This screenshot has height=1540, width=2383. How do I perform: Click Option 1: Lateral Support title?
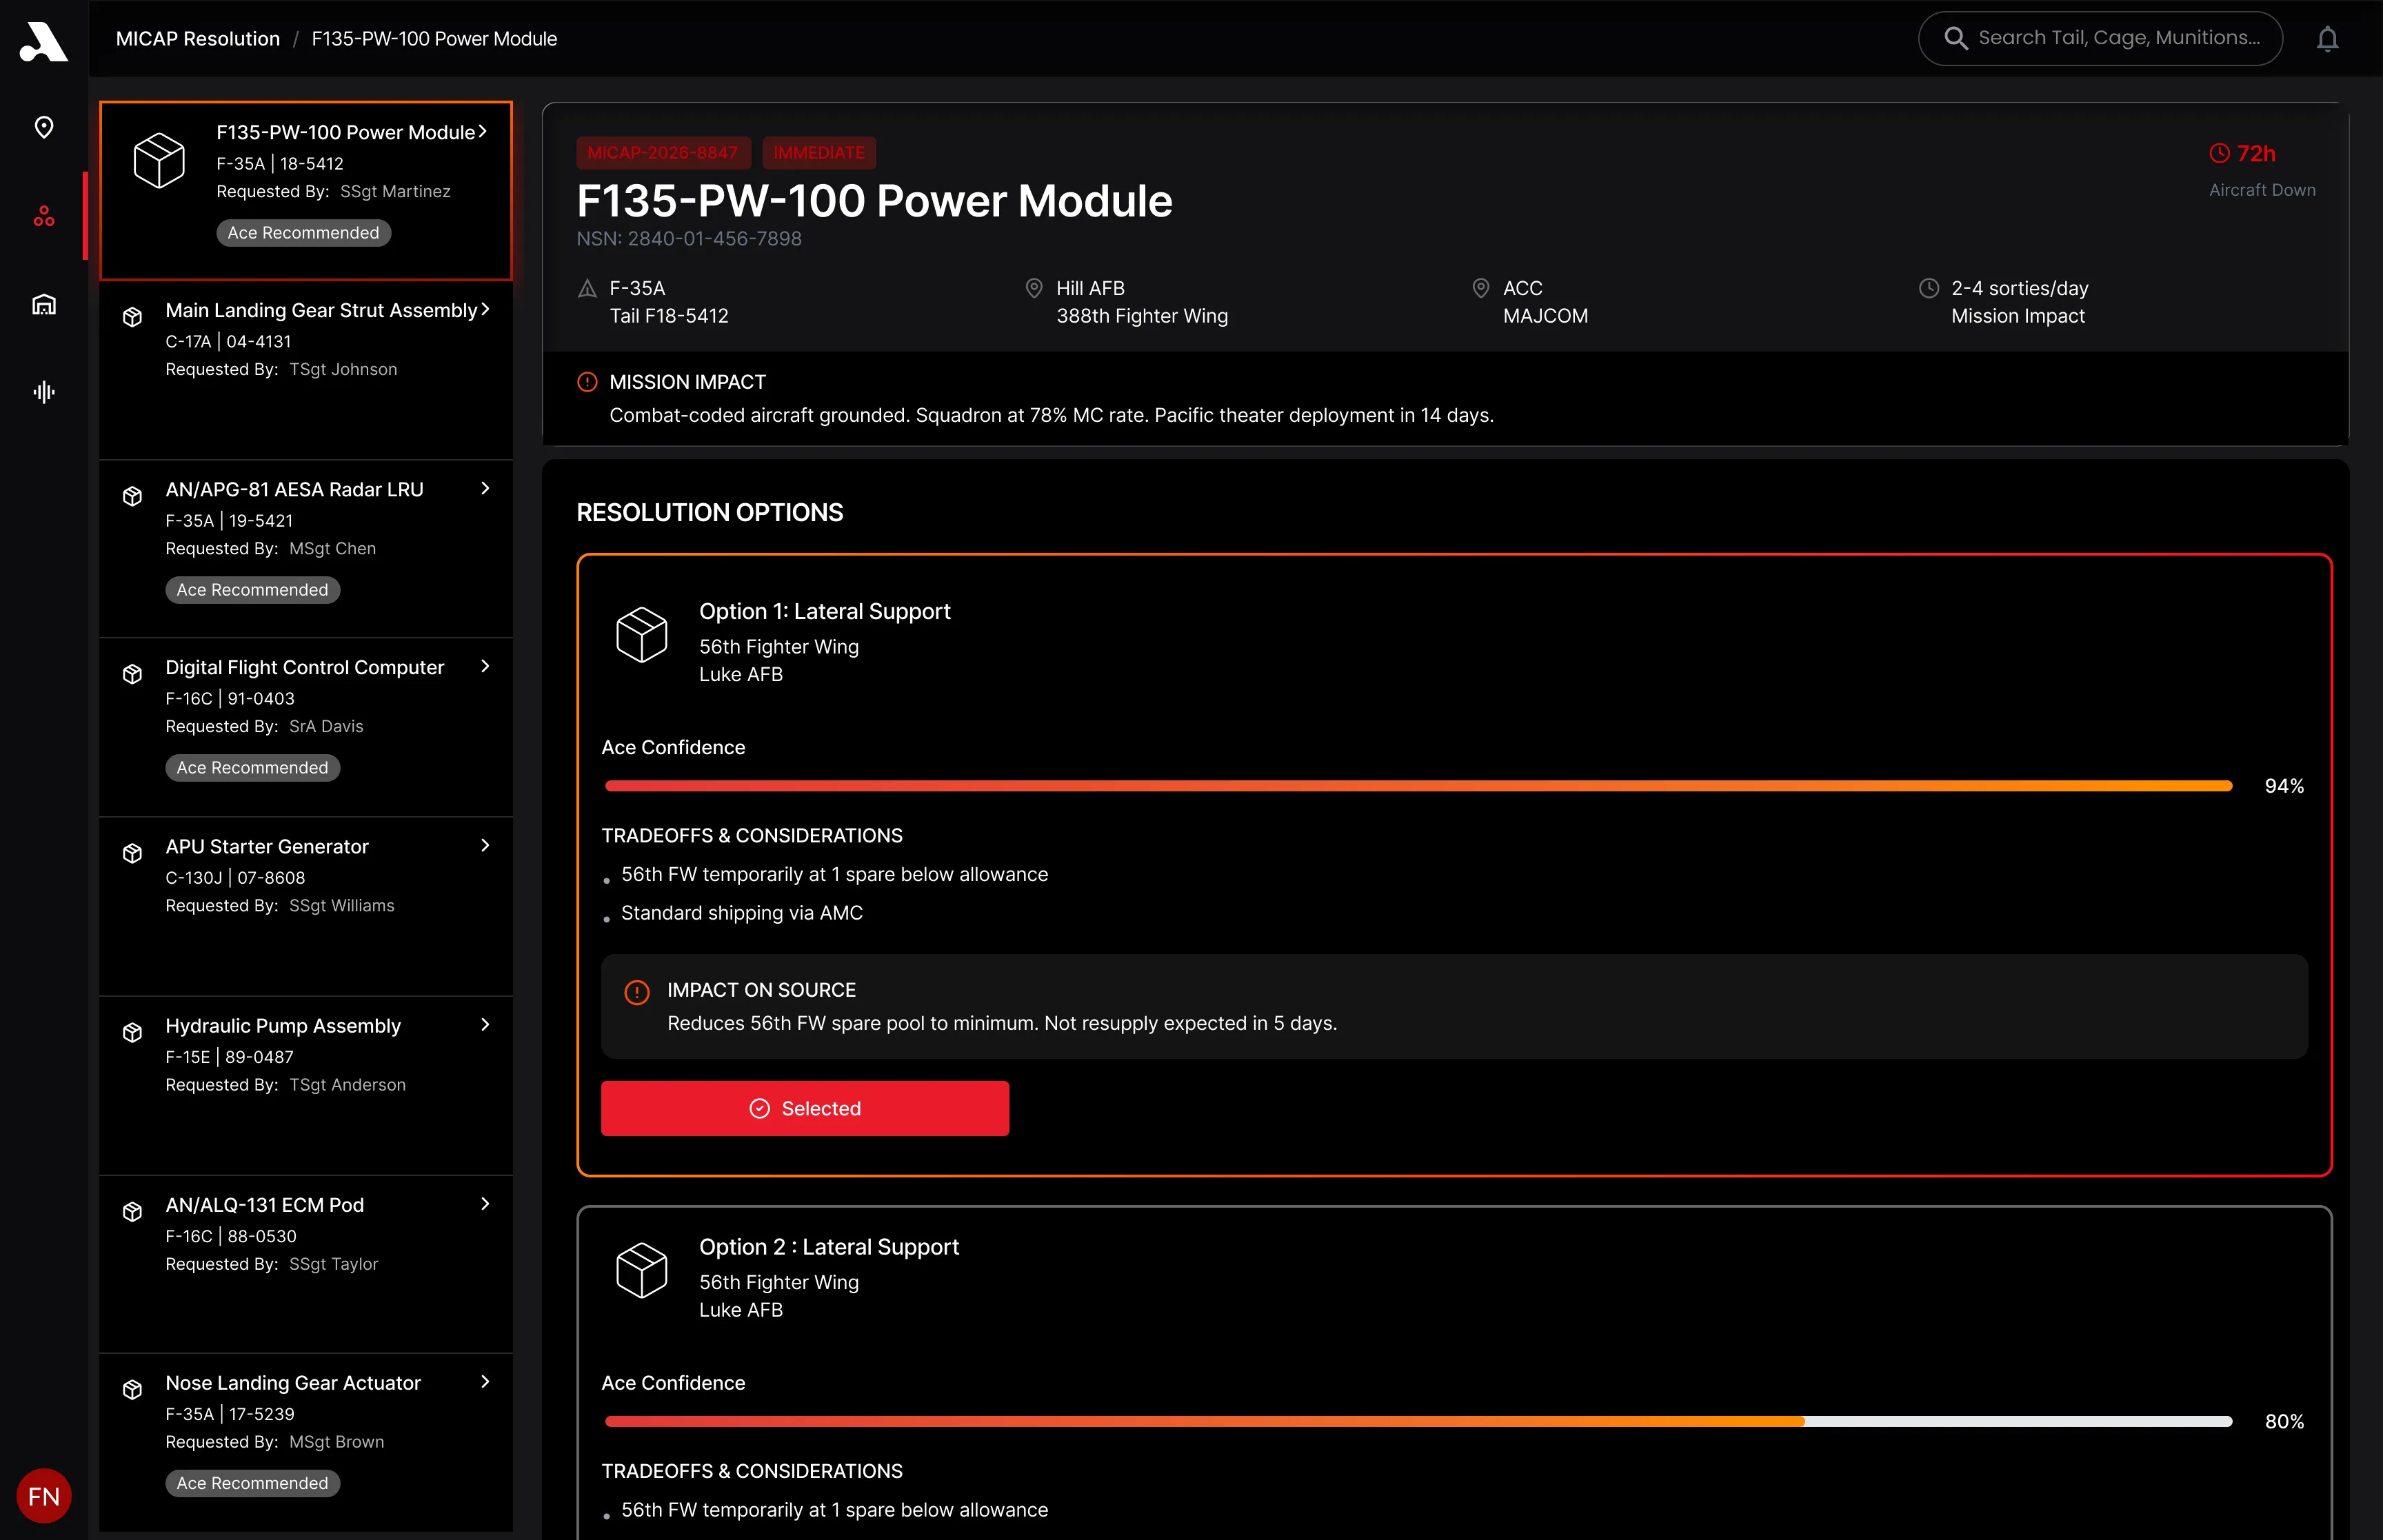point(825,611)
